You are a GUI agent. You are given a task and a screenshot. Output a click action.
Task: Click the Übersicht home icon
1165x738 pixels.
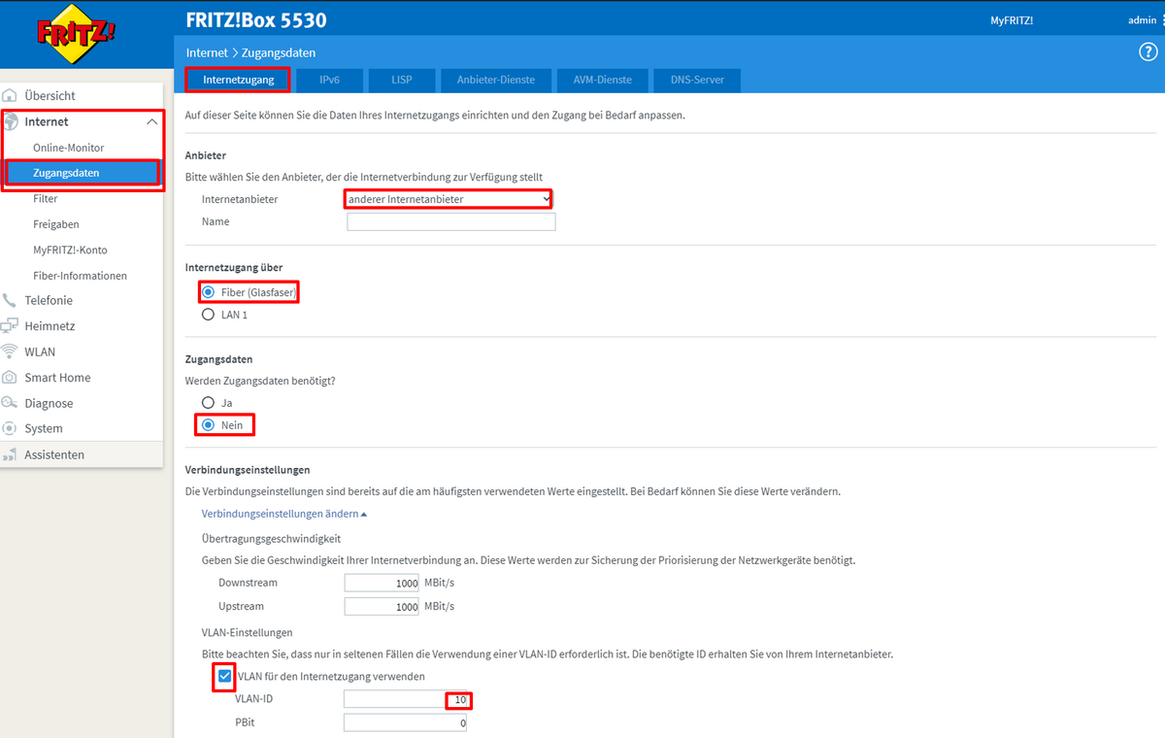tap(10, 95)
